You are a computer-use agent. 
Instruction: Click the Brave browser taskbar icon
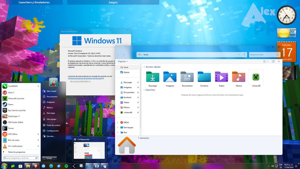[x=36, y=166]
